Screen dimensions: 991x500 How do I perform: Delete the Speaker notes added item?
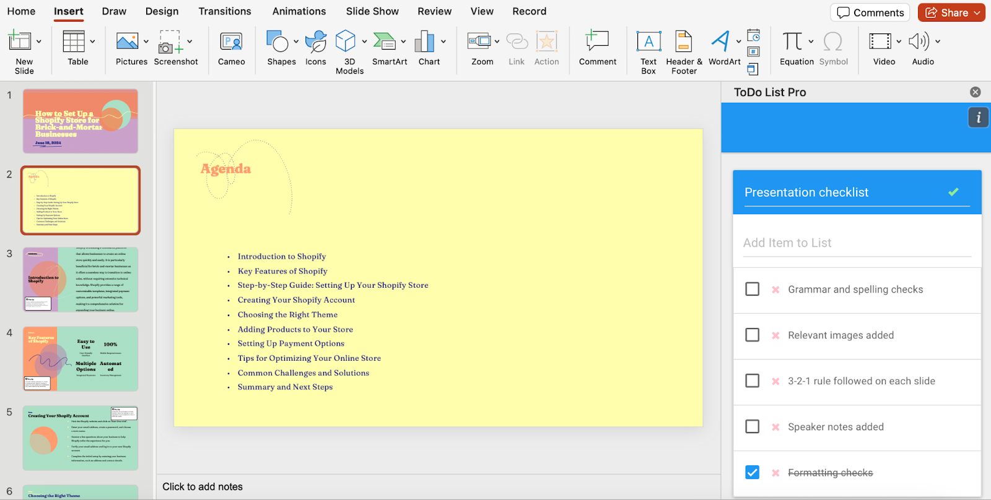[x=775, y=427]
